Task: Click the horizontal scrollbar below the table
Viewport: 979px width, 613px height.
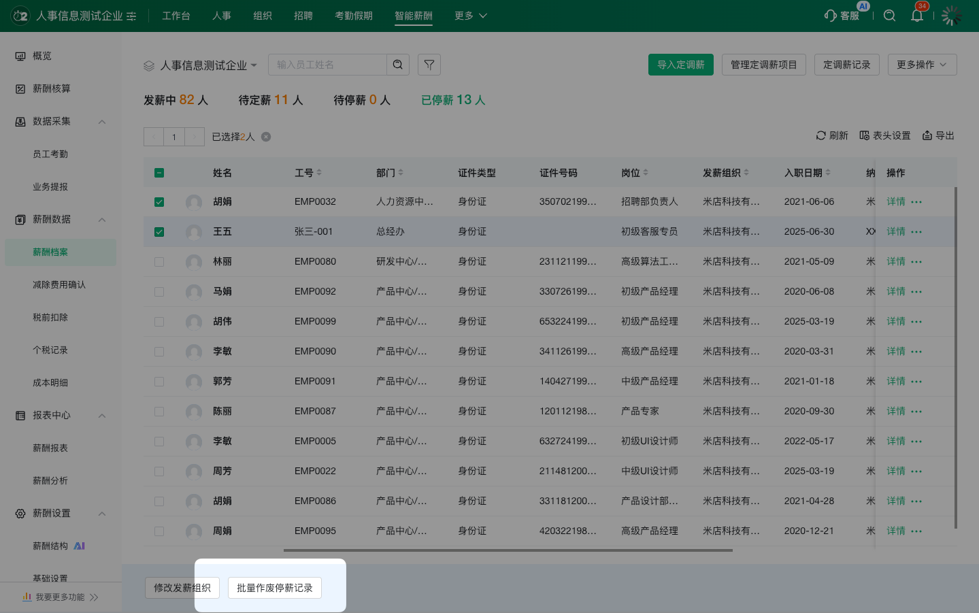Action: (508, 550)
